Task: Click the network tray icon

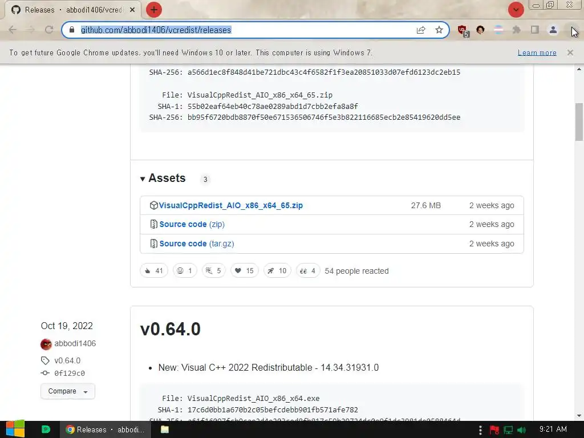Action: pos(508,430)
